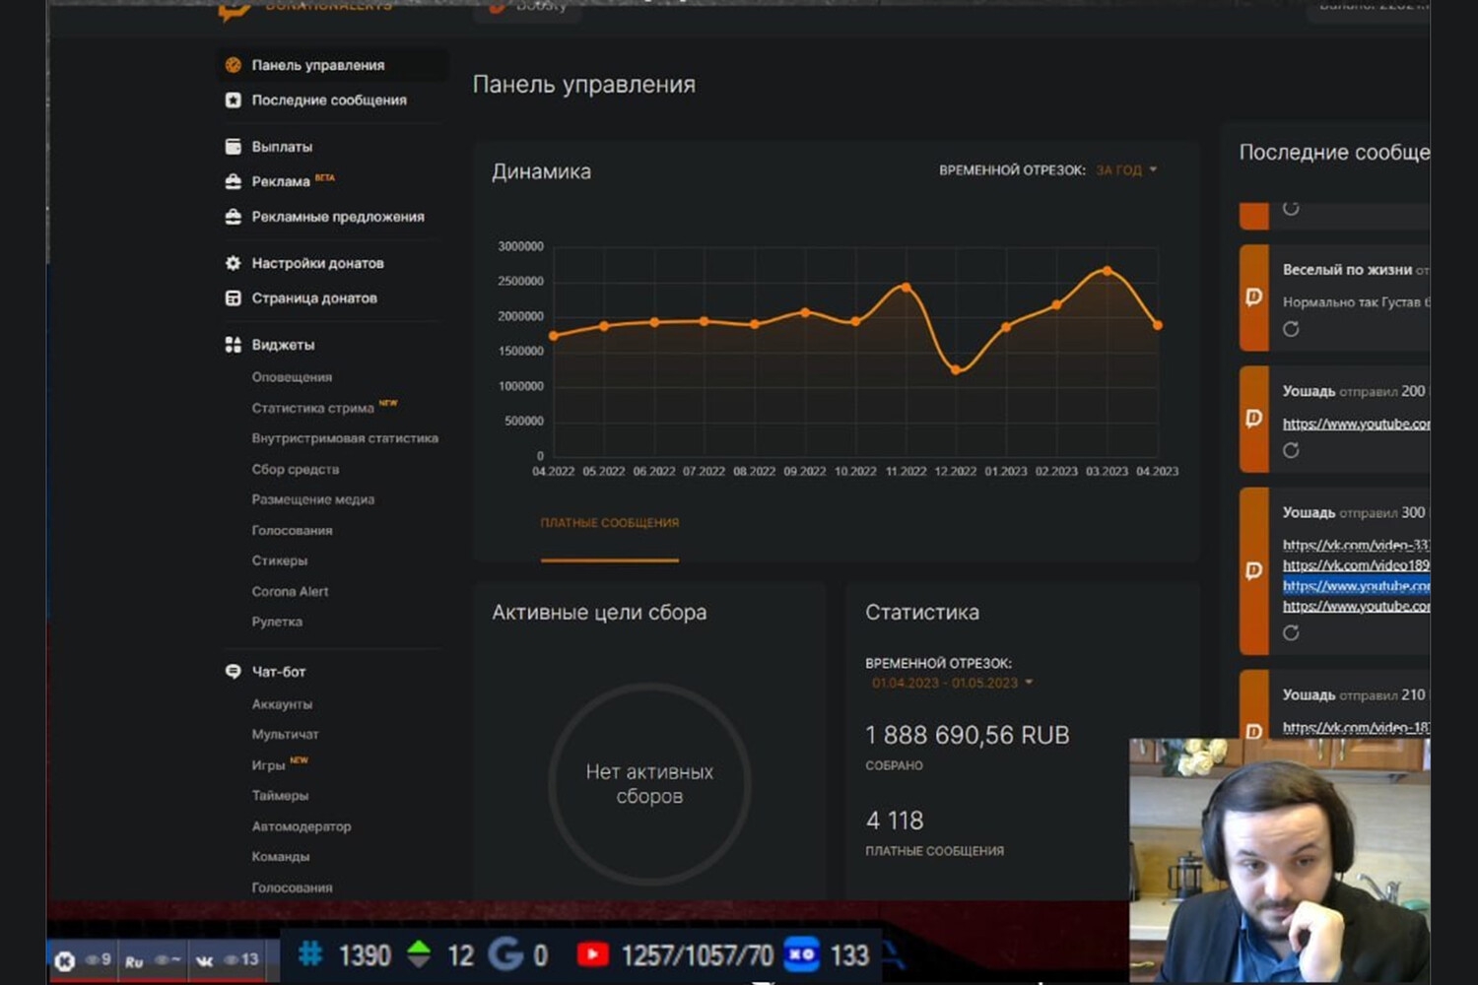Click the 03.2023 peak data point on chart
The image size is (1478, 985).
pyautogui.click(x=1108, y=270)
